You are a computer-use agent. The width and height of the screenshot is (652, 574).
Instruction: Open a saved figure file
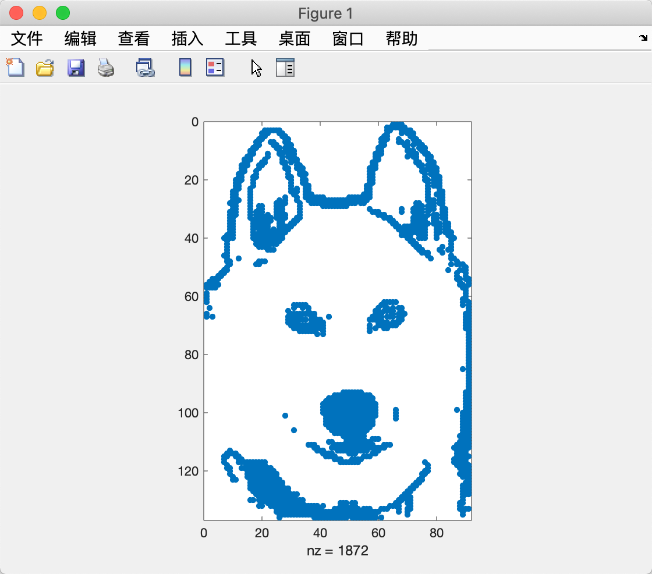click(45, 68)
